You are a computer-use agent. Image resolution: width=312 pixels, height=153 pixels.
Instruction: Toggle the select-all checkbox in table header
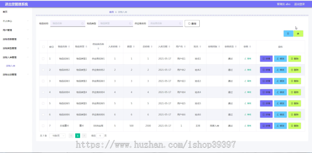tap(43, 47)
